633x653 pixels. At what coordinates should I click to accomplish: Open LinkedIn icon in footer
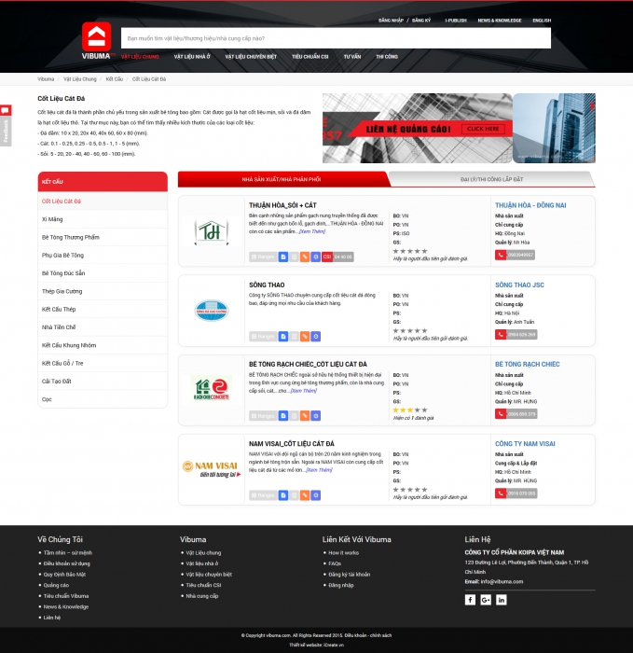click(x=501, y=600)
